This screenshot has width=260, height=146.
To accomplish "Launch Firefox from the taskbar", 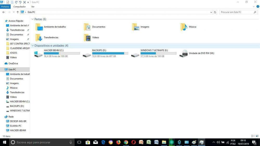I will pos(118,142).
